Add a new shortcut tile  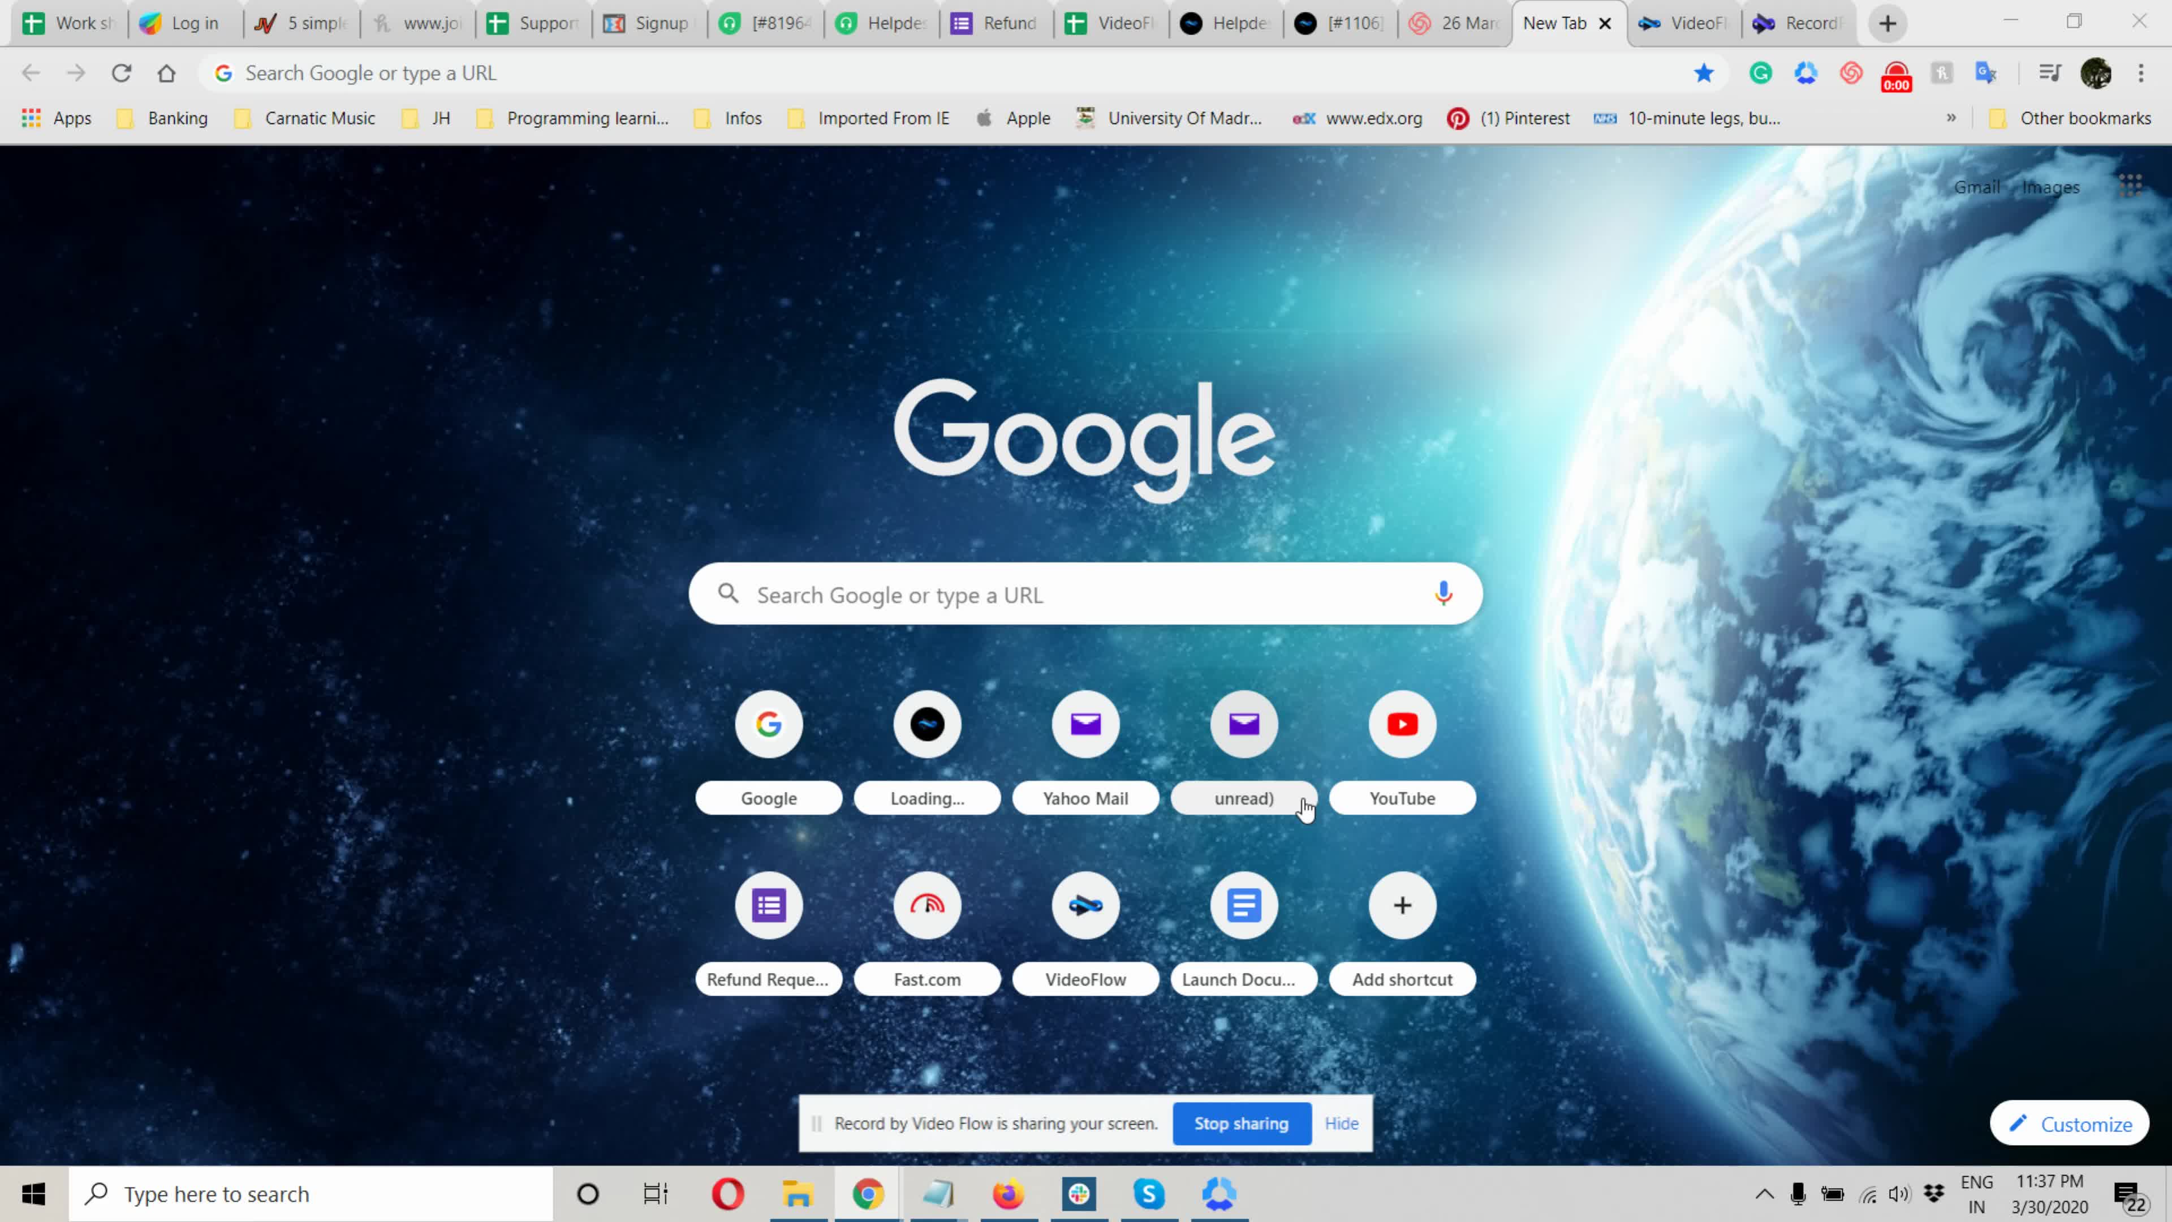click(x=1402, y=933)
